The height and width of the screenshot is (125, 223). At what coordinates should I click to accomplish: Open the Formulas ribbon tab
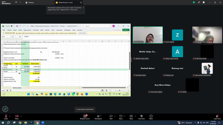[x=36, y=30]
